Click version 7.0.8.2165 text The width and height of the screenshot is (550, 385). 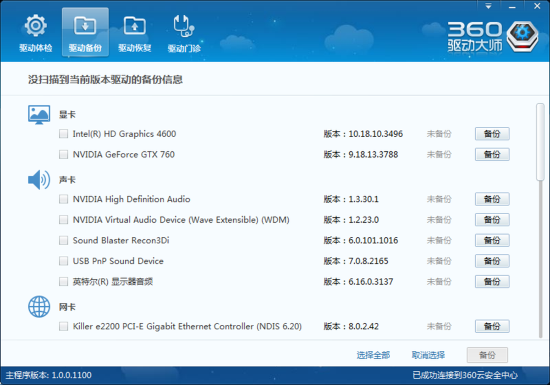368,261
